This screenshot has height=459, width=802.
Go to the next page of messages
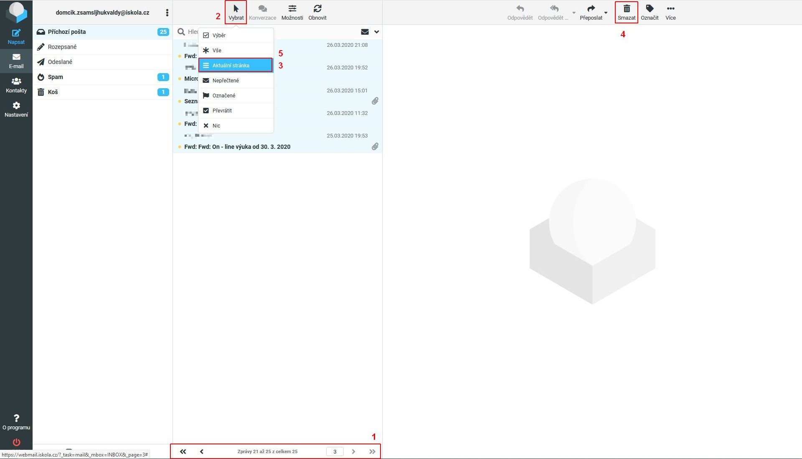353,451
